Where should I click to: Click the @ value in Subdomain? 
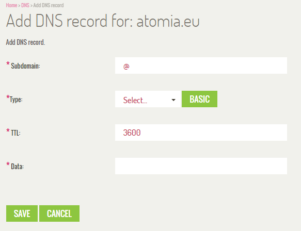pos(126,67)
